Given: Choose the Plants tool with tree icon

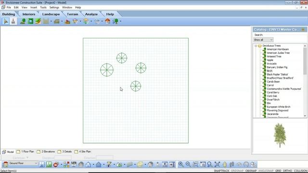Looking at the screenshot, I should click(x=23, y=21).
